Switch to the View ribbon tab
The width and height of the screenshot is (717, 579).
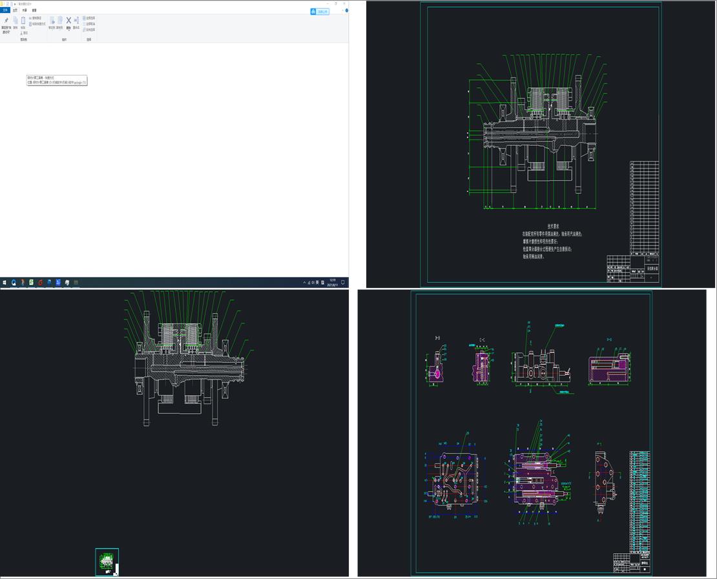(34, 10)
